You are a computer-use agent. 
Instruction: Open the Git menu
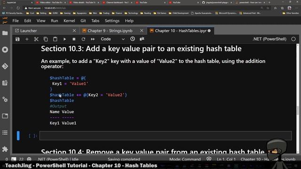[83, 21]
